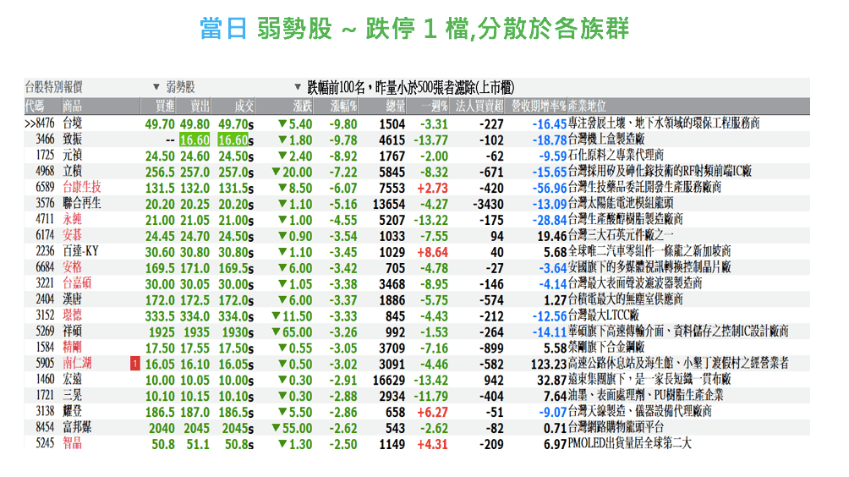Screen dimensions: 849x477
Task: Click the >> row marker before 8476
Action: tap(30, 123)
